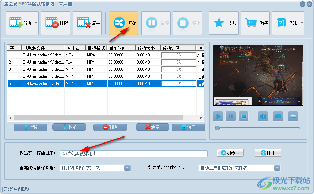Click the file list's horizontal scrollbar thumb
The width and height of the screenshot is (314, 194).
pyautogui.click(x=98, y=118)
